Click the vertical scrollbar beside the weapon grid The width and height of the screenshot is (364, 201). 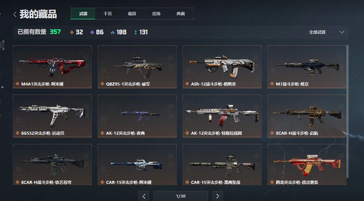click(347, 111)
